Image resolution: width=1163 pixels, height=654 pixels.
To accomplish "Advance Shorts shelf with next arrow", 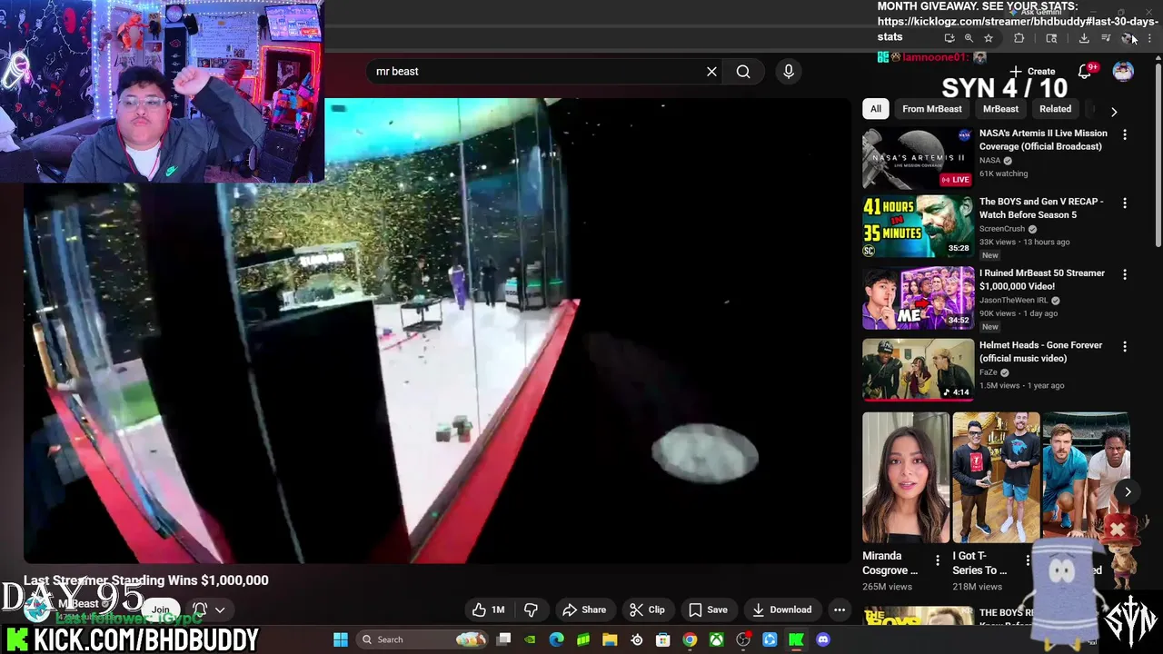I will (x=1128, y=492).
